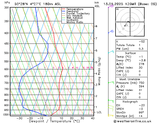Click the StmSpd (kt) value '14'
Viewport: 159px width, 123px height.
point(141,116)
